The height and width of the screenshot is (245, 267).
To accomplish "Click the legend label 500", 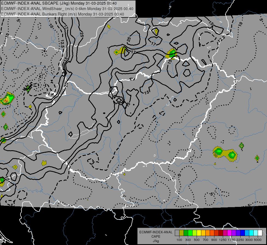I will (197, 240).
